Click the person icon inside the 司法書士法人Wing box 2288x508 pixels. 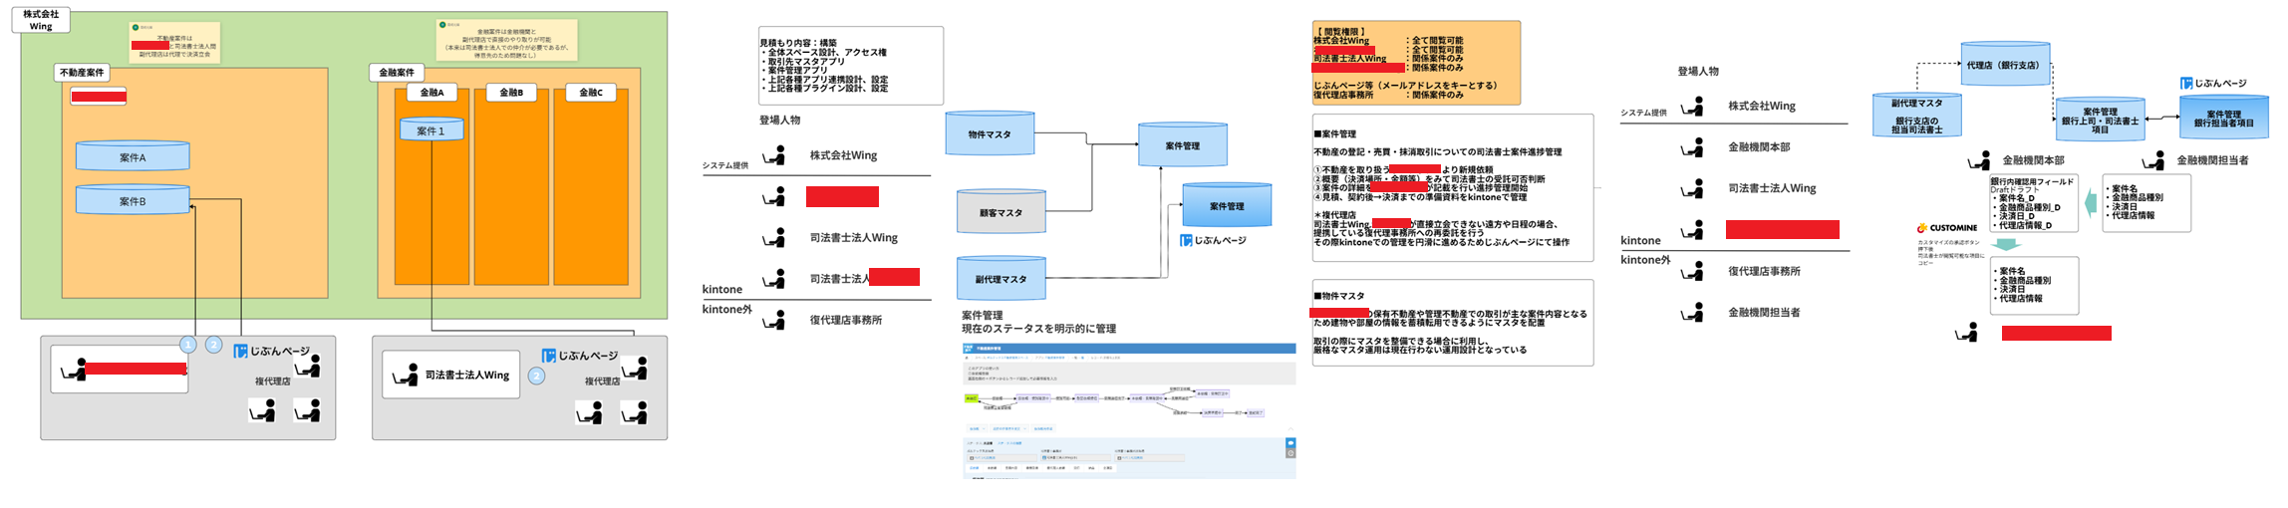(406, 376)
